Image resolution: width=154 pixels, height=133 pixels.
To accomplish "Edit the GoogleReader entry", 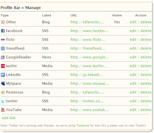I will click(x=133, y=57).
